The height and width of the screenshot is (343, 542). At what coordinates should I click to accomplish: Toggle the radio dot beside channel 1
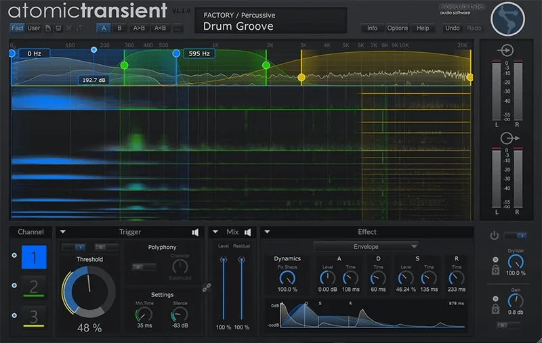(14, 255)
